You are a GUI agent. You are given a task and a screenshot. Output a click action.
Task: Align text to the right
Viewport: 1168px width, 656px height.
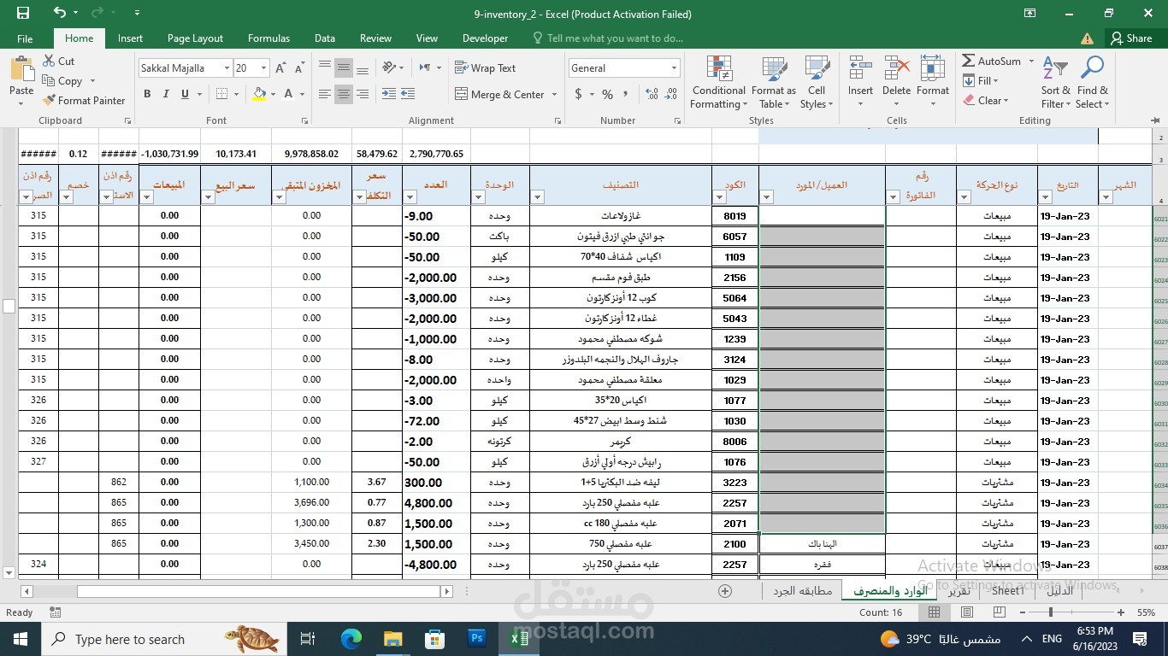point(363,94)
